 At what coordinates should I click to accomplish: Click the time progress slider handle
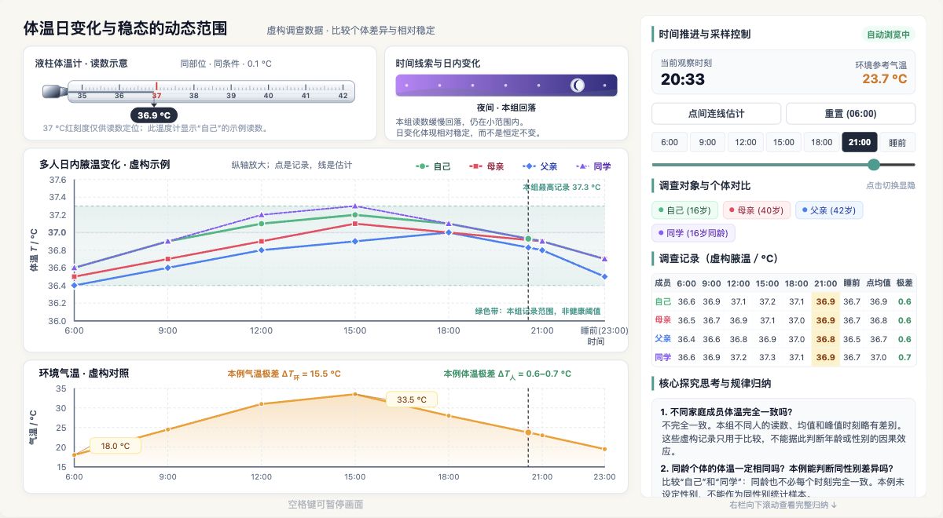point(874,165)
